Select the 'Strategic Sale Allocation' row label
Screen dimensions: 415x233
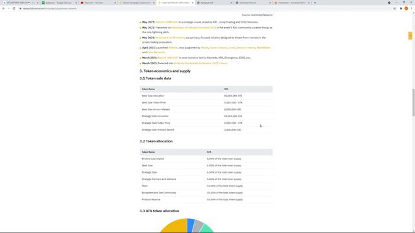click(x=155, y=116)
